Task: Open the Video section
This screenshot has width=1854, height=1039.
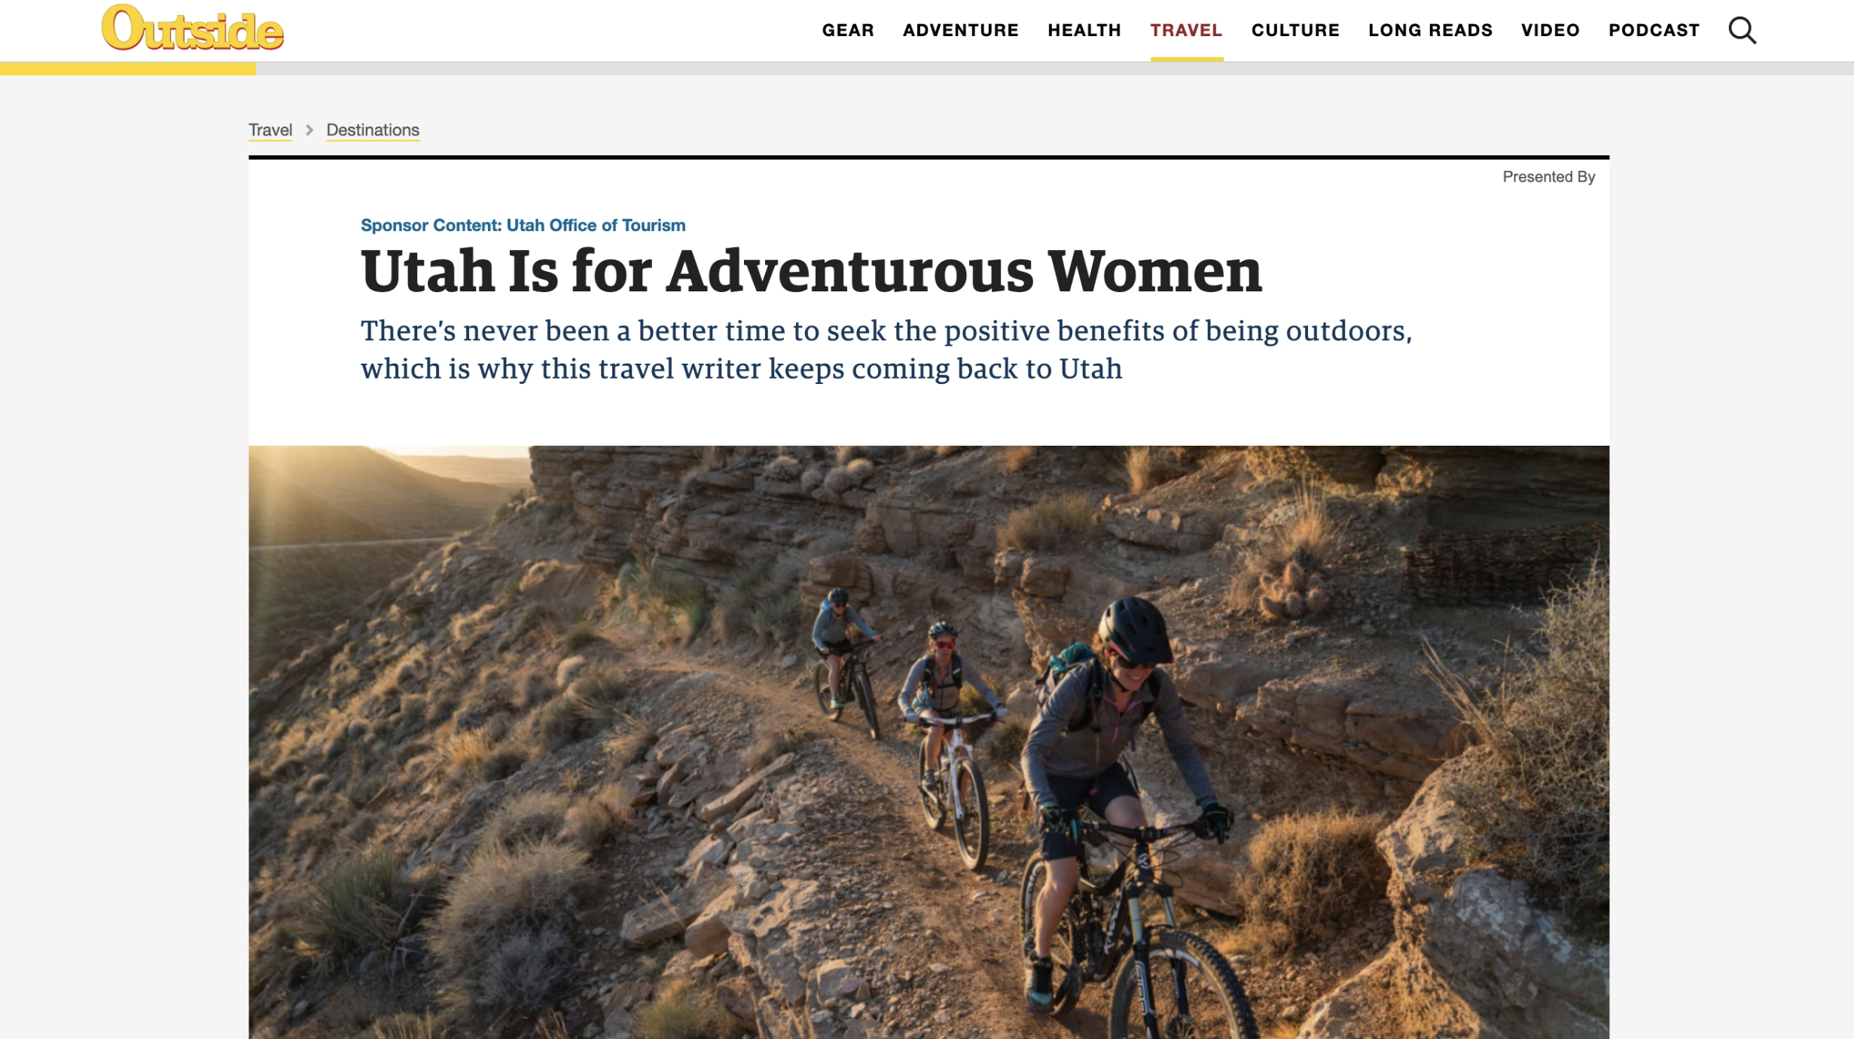Action: click(x=1550, y=30)
